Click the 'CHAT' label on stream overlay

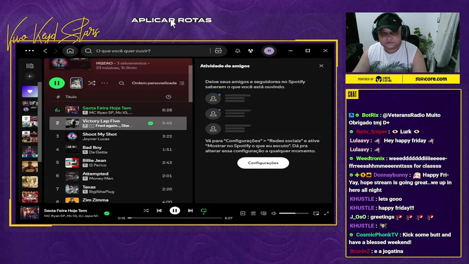click(x=352, y=94)
